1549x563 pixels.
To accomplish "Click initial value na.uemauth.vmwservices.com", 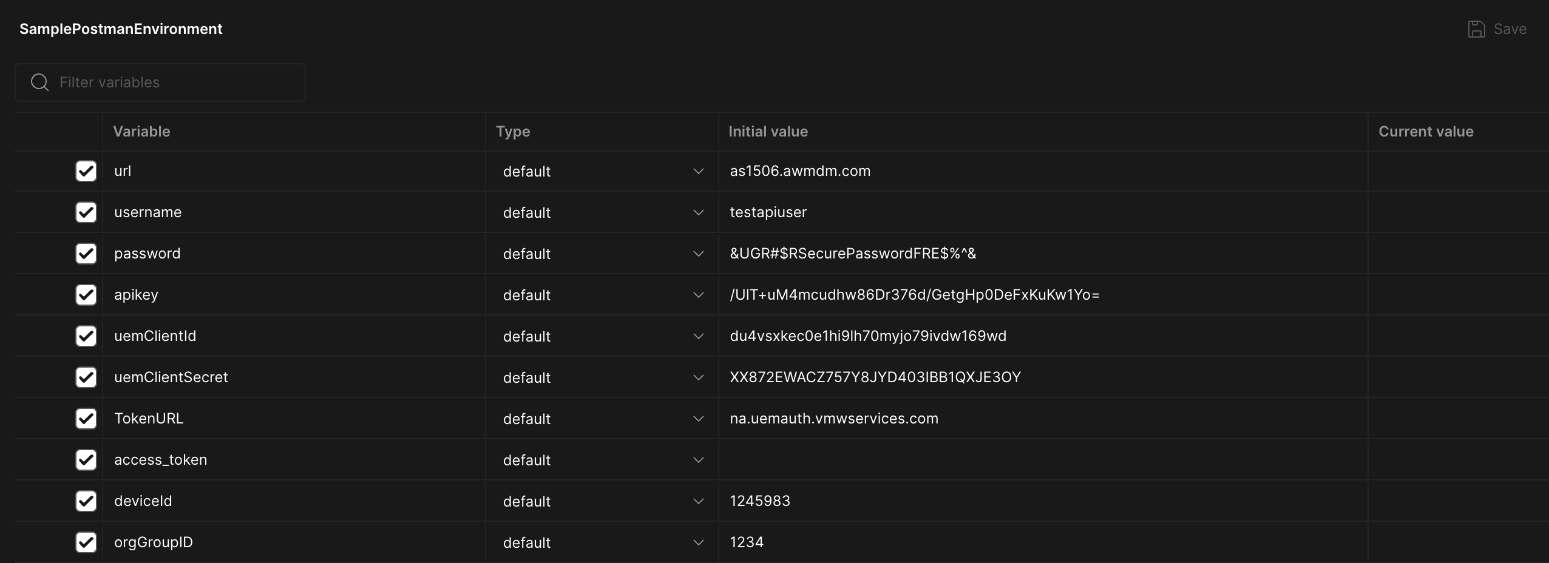I will (834, 419).
